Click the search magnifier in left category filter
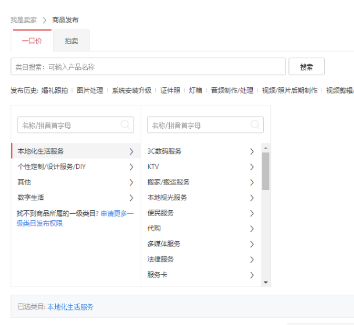The image size is (354, 325). [x=125, y=125]
